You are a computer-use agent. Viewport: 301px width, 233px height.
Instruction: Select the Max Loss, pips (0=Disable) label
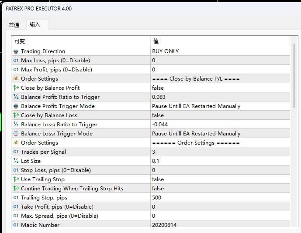pos(55,61)
